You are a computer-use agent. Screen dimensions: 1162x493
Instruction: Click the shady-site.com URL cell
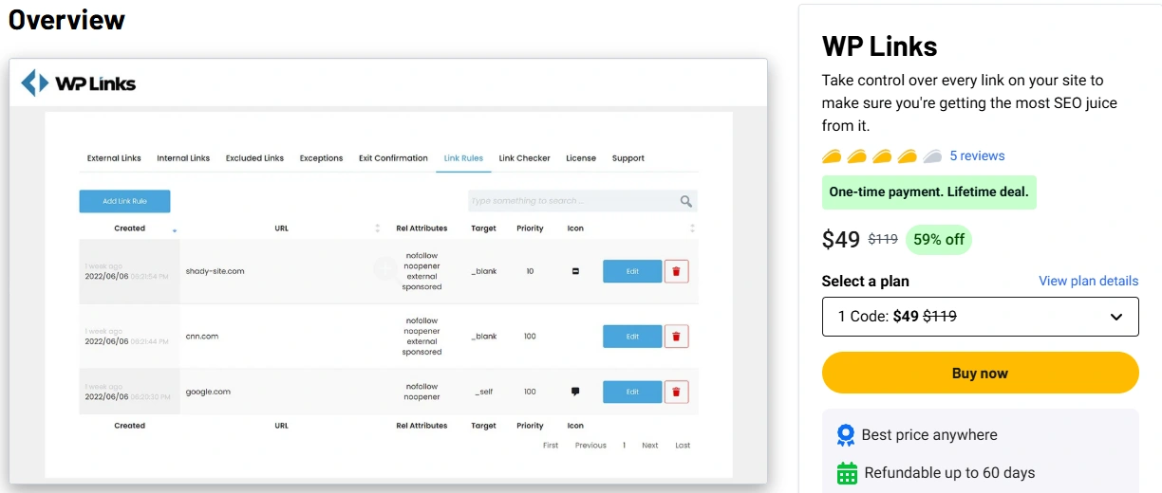pos(216,271)
